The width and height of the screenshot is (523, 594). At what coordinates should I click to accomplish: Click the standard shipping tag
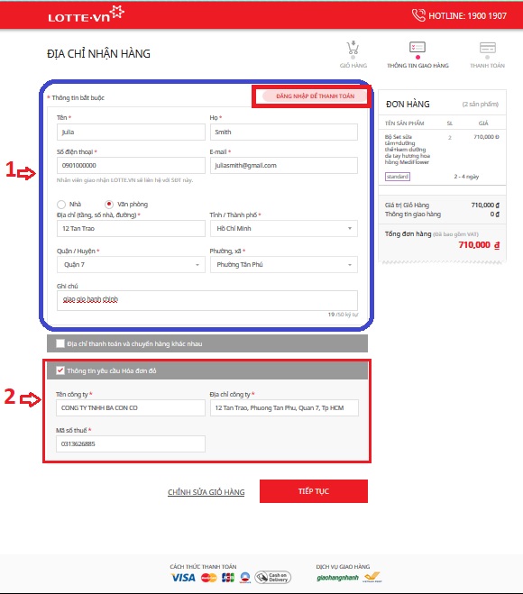(x=397, y=177)
